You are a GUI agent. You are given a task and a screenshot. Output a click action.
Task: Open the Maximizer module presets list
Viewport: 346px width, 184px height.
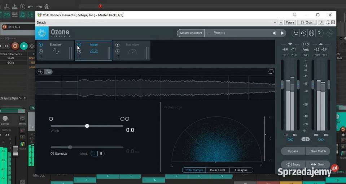click(x=118, y=57)
